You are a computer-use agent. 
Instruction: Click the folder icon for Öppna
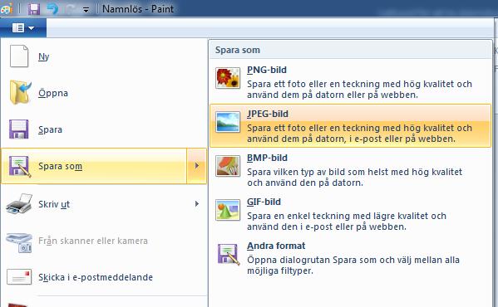click(x=20, y=92)
